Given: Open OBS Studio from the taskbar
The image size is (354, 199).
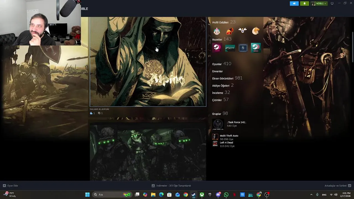Looking at the screenshot, I should pos(267,195).
